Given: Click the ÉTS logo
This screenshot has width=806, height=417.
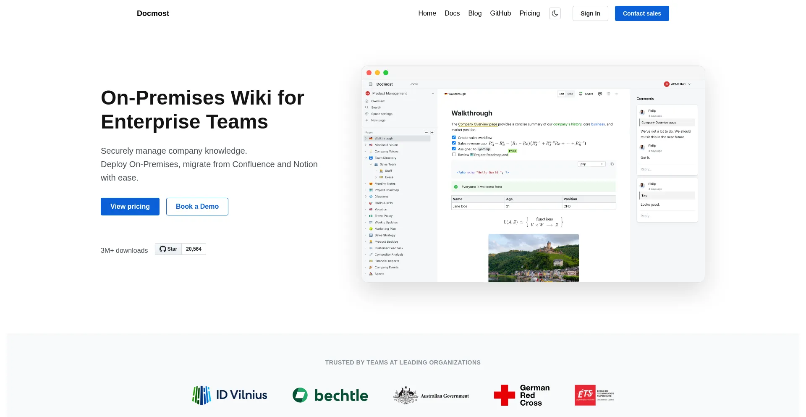Looking at the screenshot, I should click(x=594, y=395).
